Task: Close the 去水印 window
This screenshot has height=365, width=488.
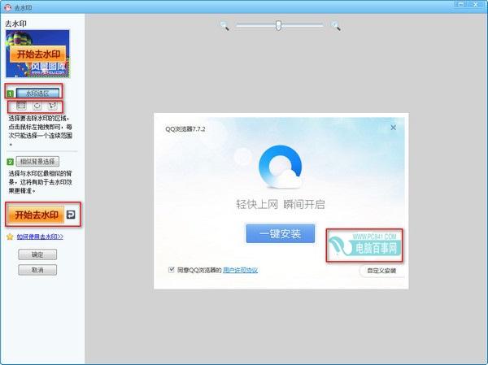Action: coord(476,4)
